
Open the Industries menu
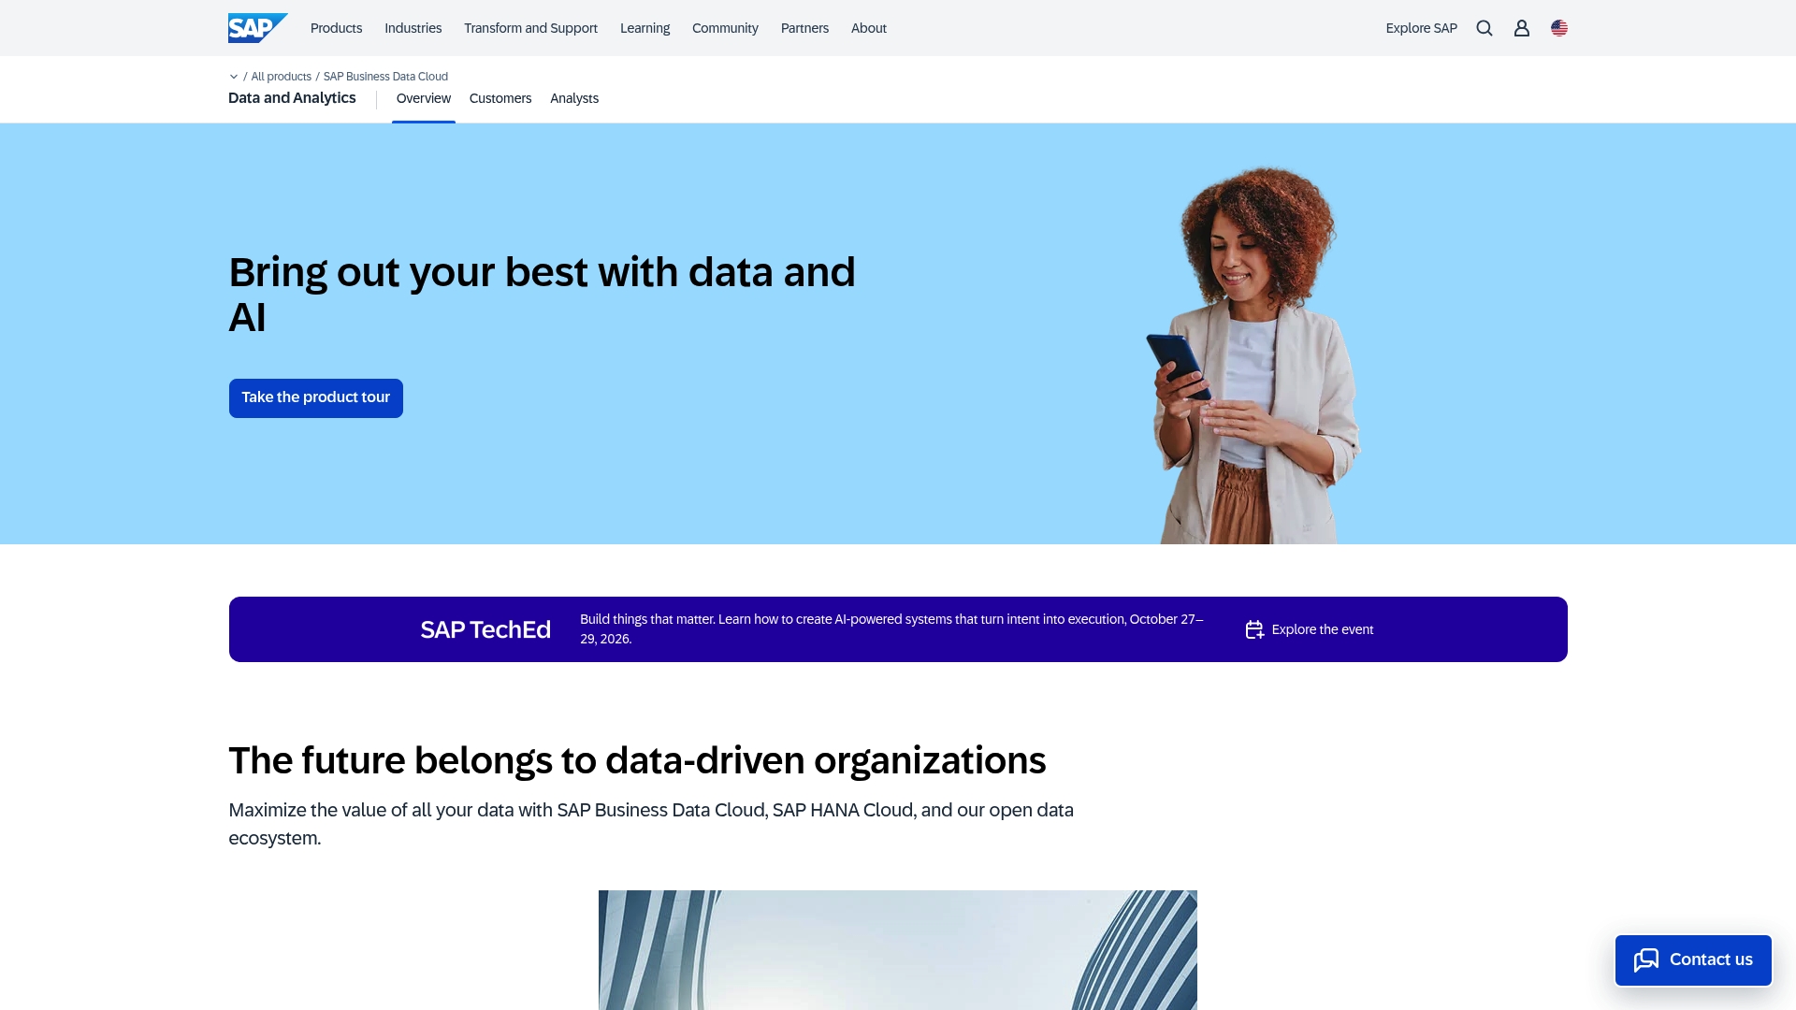click(x=413, y=28)
